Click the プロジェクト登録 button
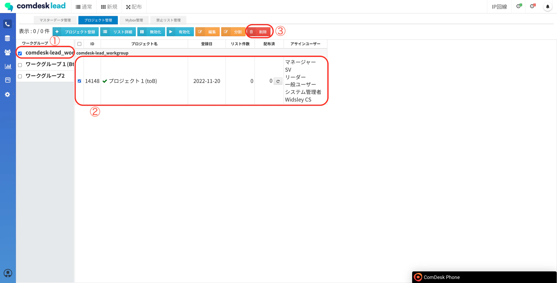Image resolution: width=557 pixels, height=283 pixels. click(x=75, y=32)
